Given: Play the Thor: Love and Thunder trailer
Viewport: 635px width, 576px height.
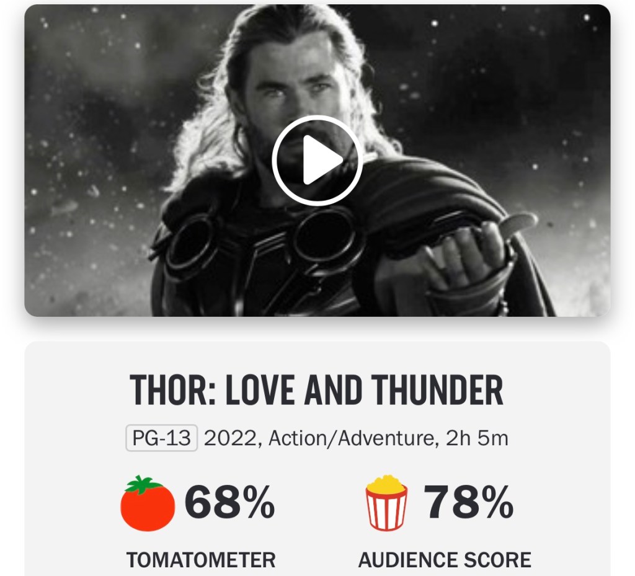Looking at the screenshot, I should (317, 160).
